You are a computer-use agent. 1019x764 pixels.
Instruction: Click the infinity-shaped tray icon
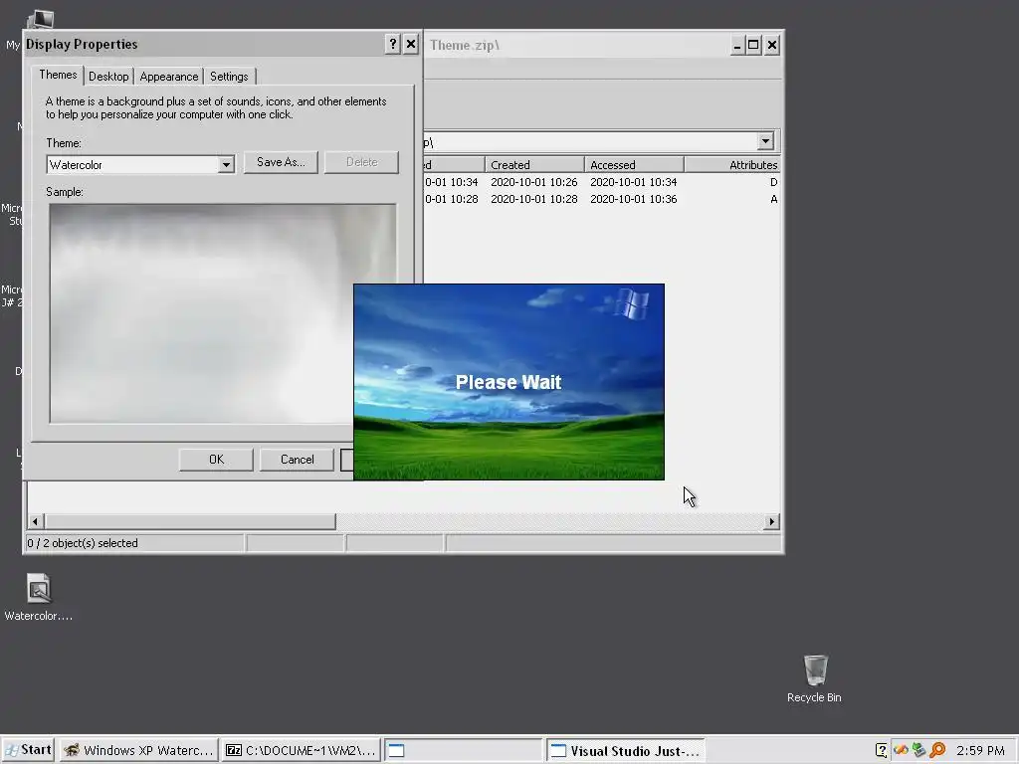click(901, 750)
